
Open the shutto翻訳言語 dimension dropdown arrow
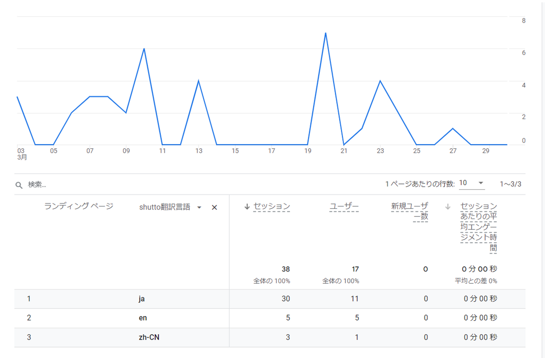199,207
